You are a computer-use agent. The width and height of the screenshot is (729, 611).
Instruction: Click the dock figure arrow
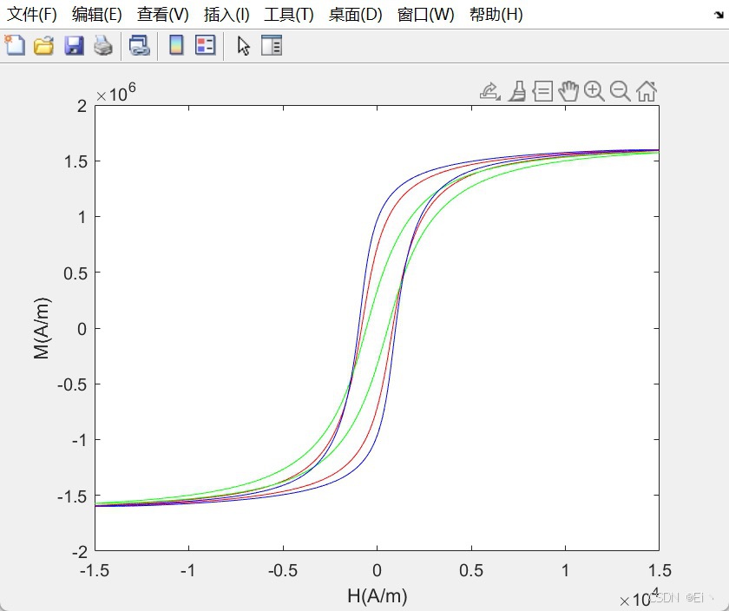(x=719, y=15)
